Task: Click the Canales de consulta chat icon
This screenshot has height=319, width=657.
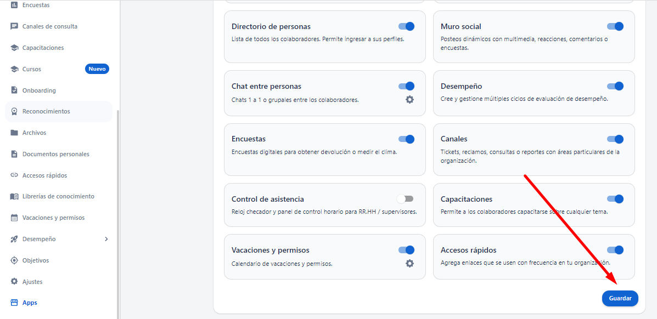Action: [14, 26]
